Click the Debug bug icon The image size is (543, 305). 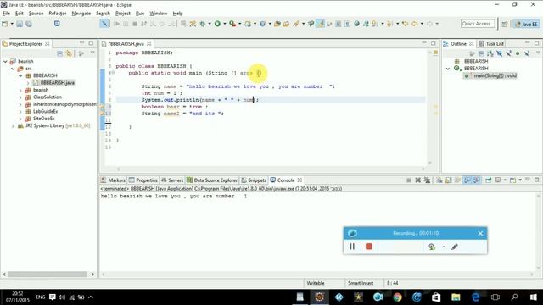coord(203,24)
